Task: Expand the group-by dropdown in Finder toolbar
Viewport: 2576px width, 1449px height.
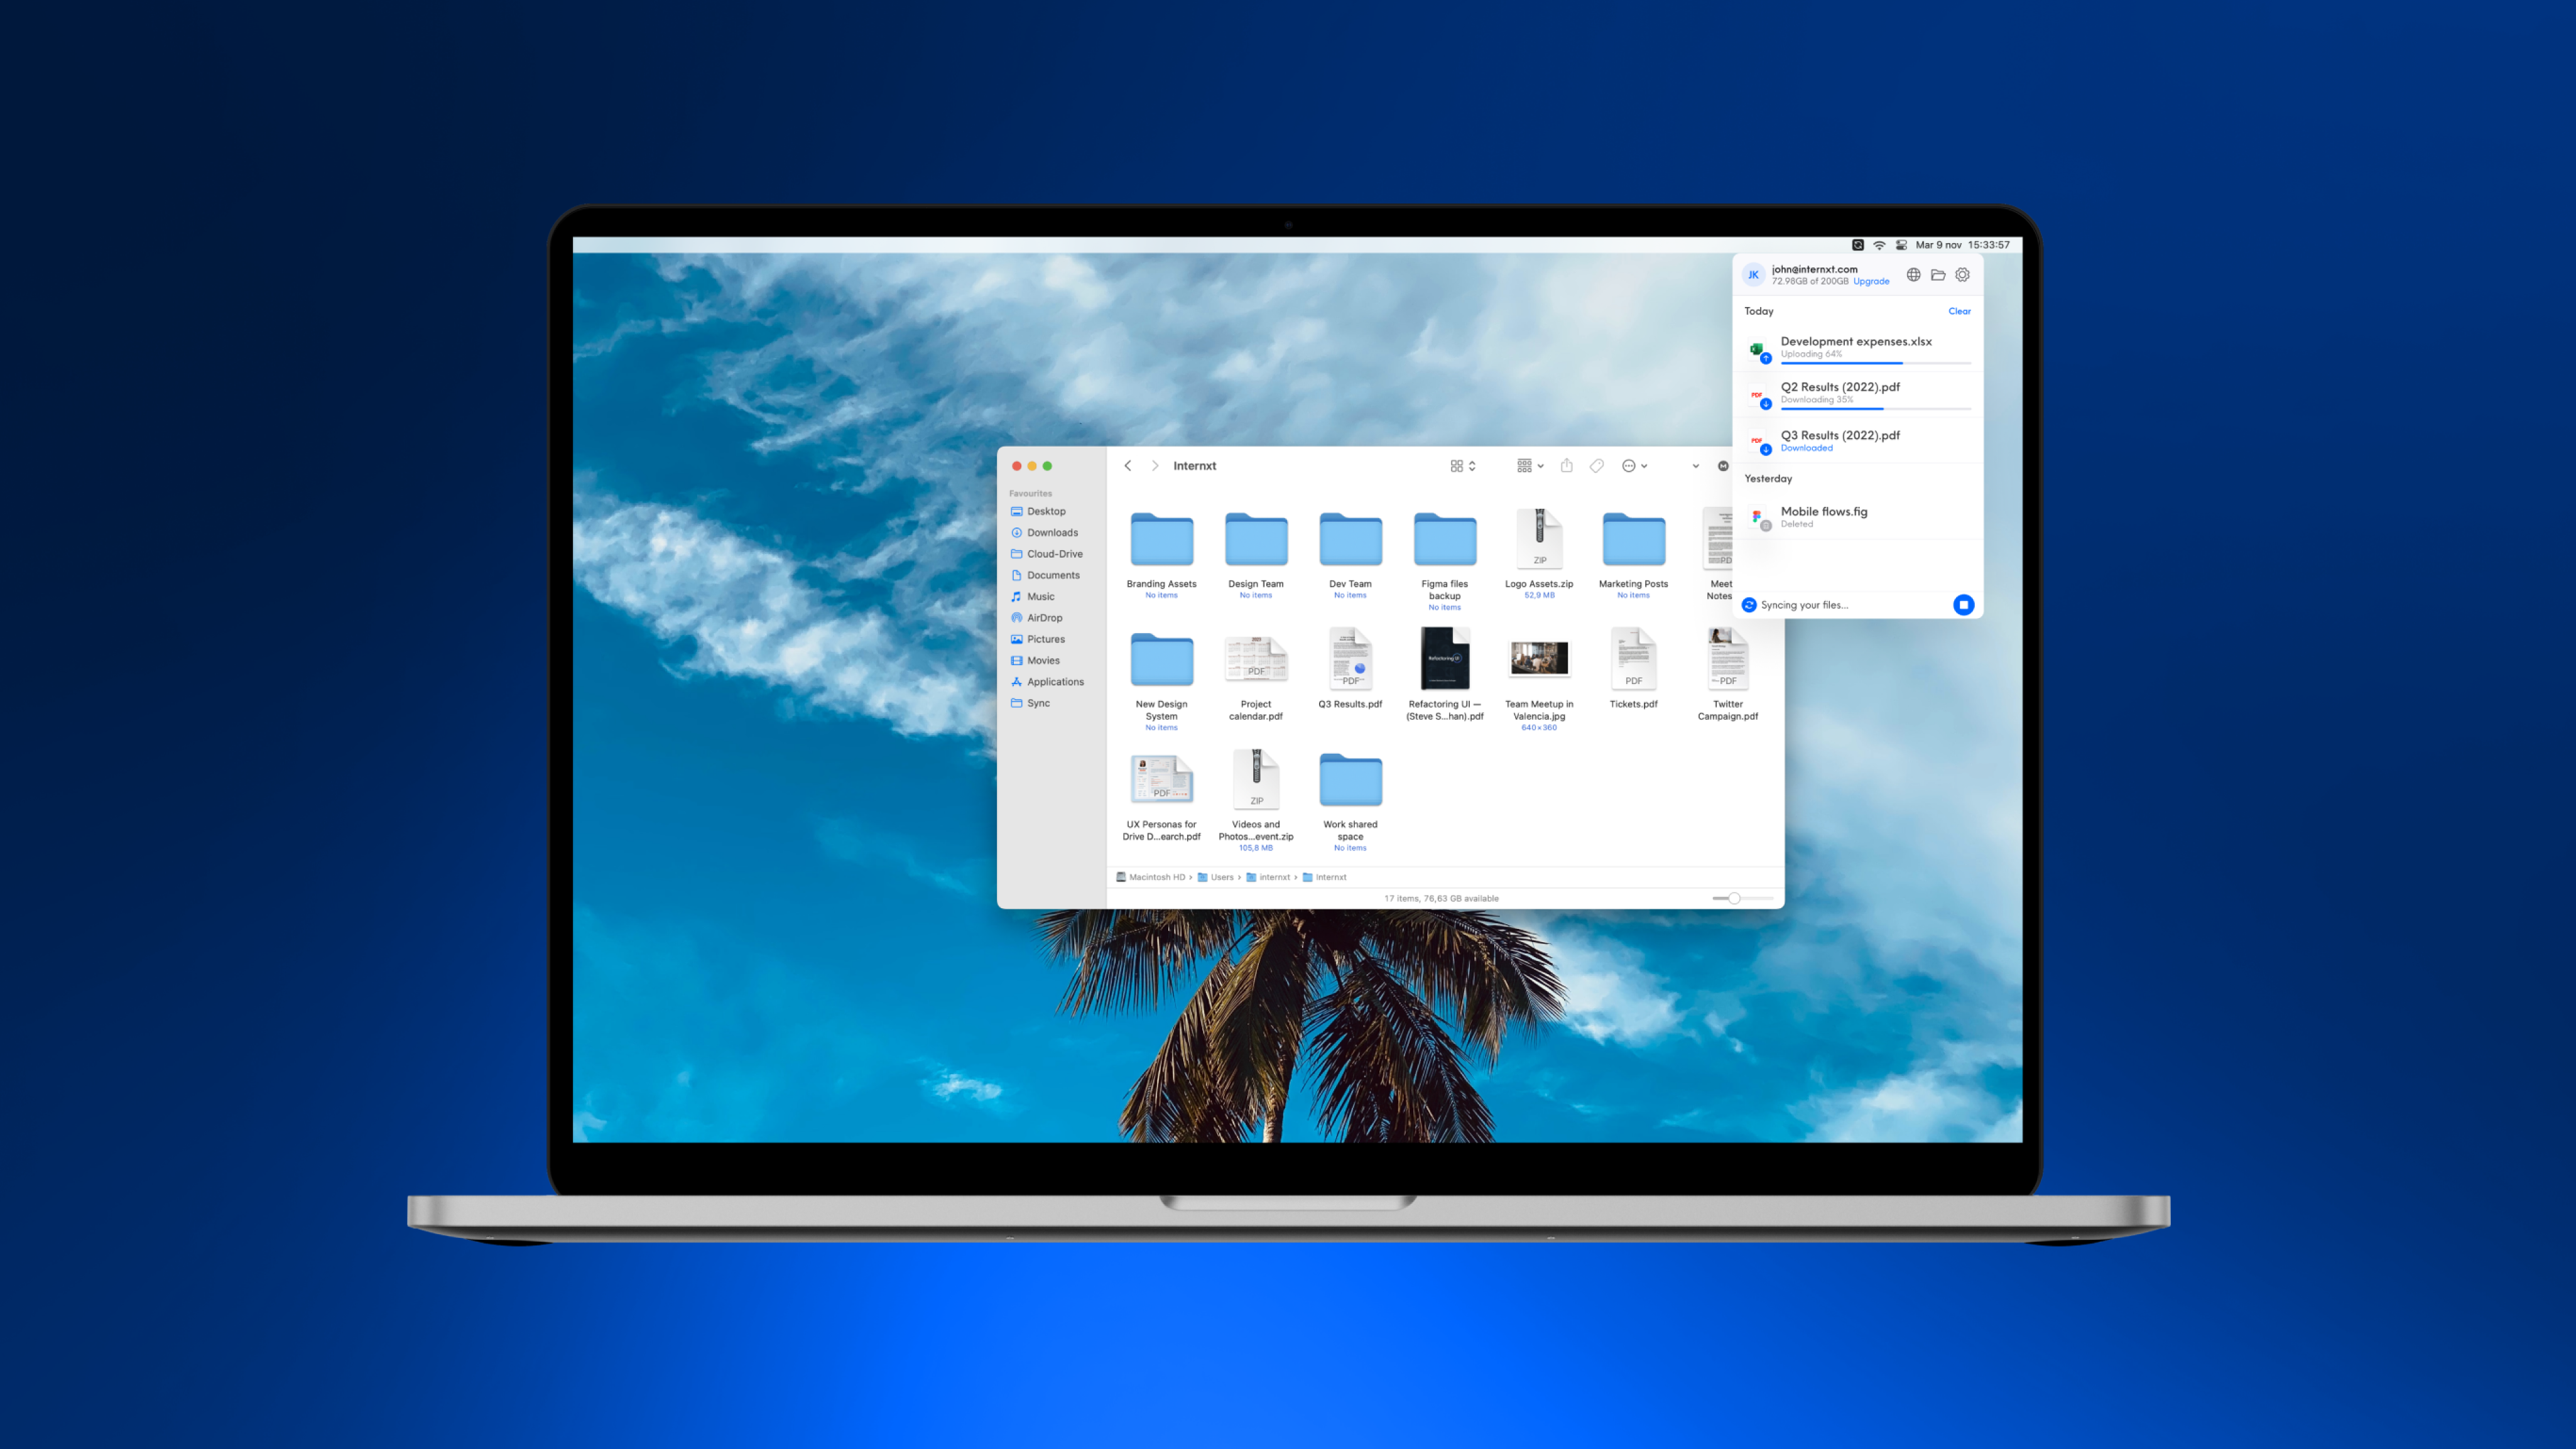Action: click(1530, 466)
